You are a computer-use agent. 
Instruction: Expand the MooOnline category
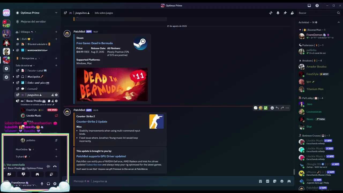click(x=25, y=149)
